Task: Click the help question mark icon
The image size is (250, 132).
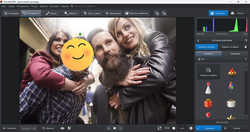Action: (246, 41)
